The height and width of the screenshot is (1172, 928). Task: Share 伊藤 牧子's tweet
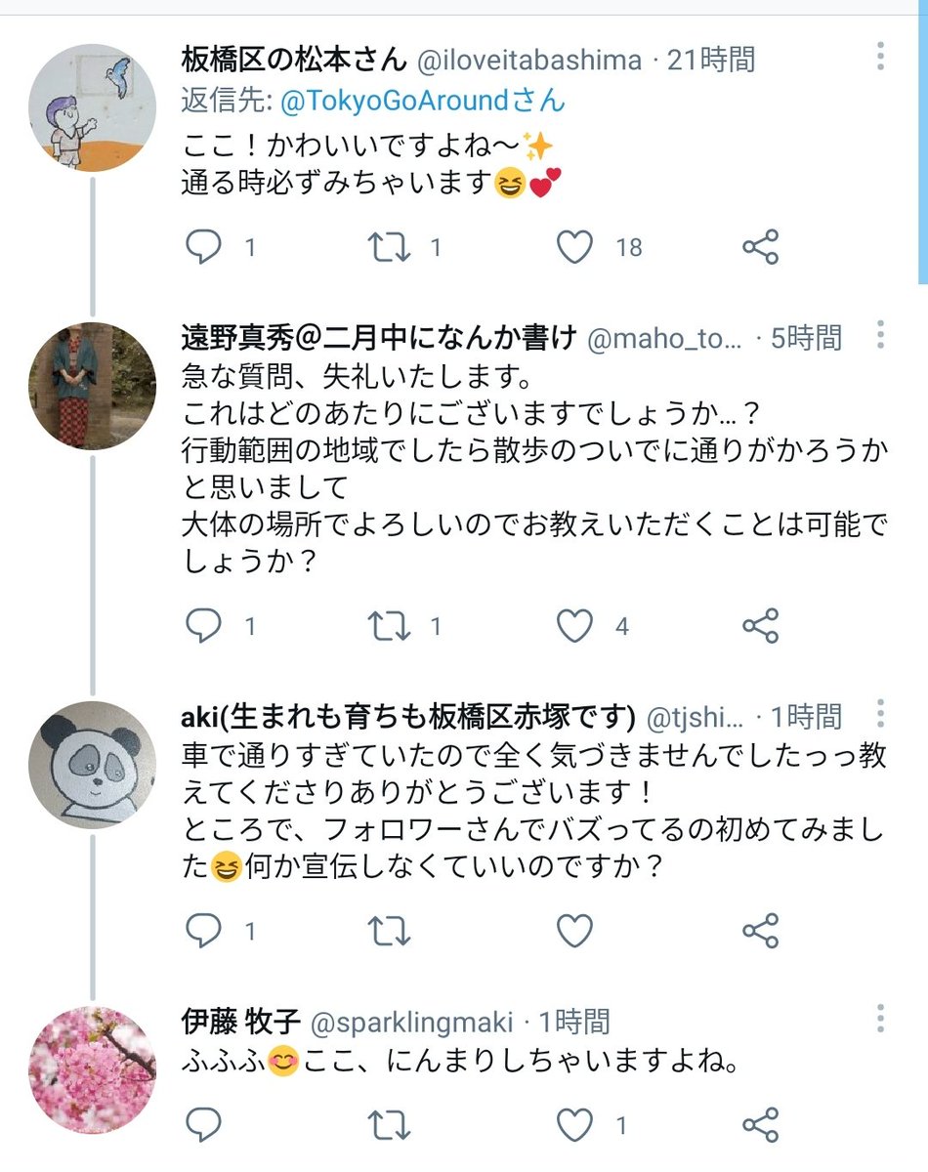click(761, 1125)
